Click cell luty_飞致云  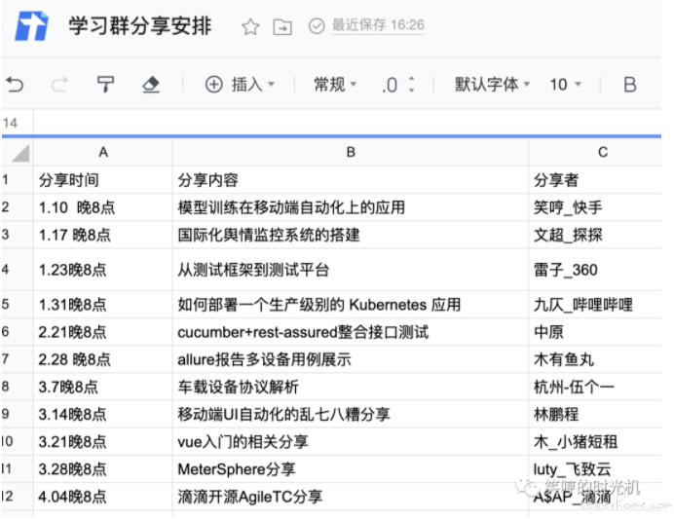point(595,469)
